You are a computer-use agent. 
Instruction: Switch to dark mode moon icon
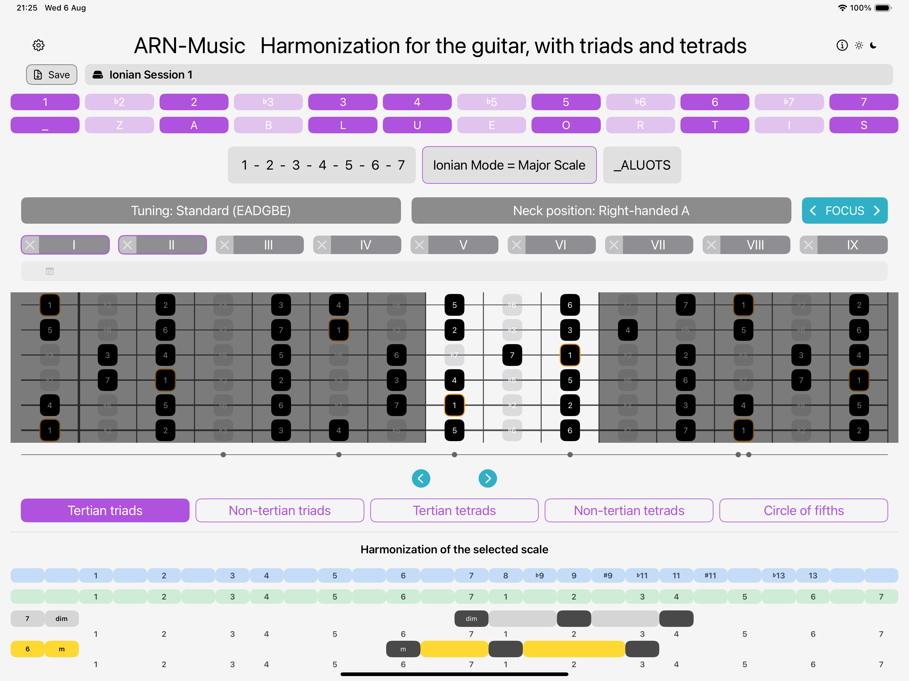[x=874, y=45]
